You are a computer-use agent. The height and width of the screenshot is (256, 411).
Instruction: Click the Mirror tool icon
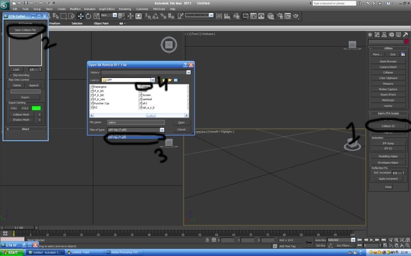coord(219,16)
